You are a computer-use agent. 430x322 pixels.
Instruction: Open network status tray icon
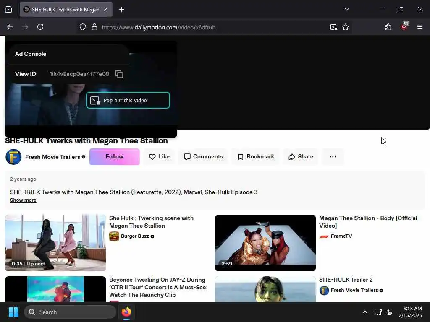pos(378,312)
